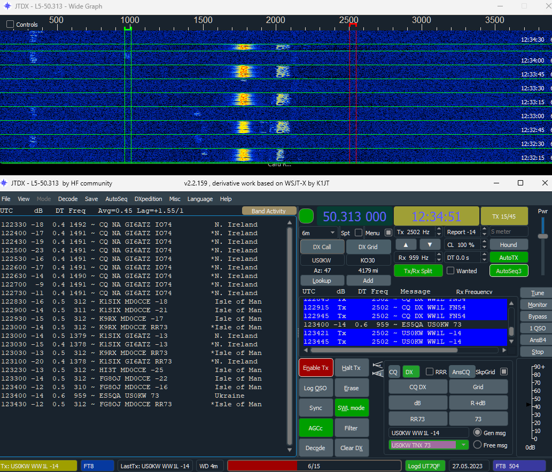Image resolution: width=552 pixels, height=472 pixels.
Task: Enable the Wanted checkbox
Action: point(450,271)
